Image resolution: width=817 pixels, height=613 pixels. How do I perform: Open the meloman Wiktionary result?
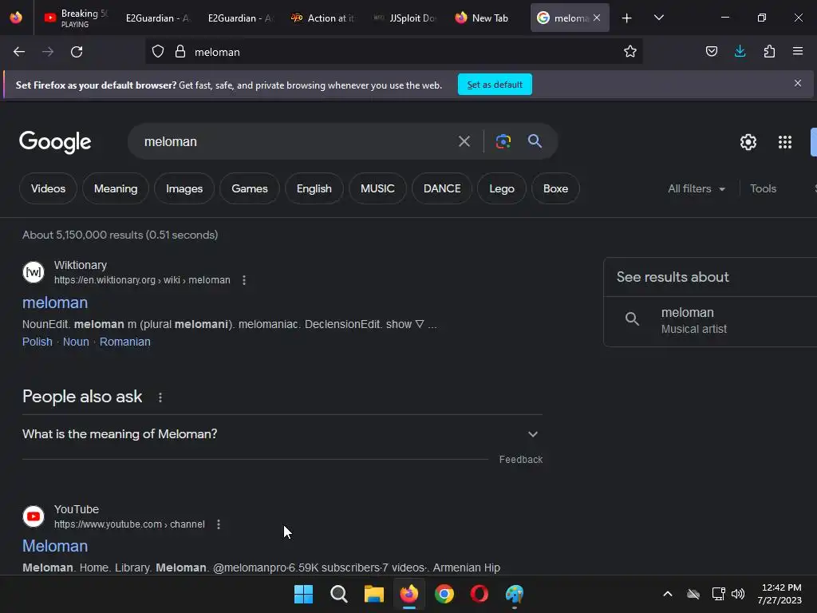click(x=55, y=303)
